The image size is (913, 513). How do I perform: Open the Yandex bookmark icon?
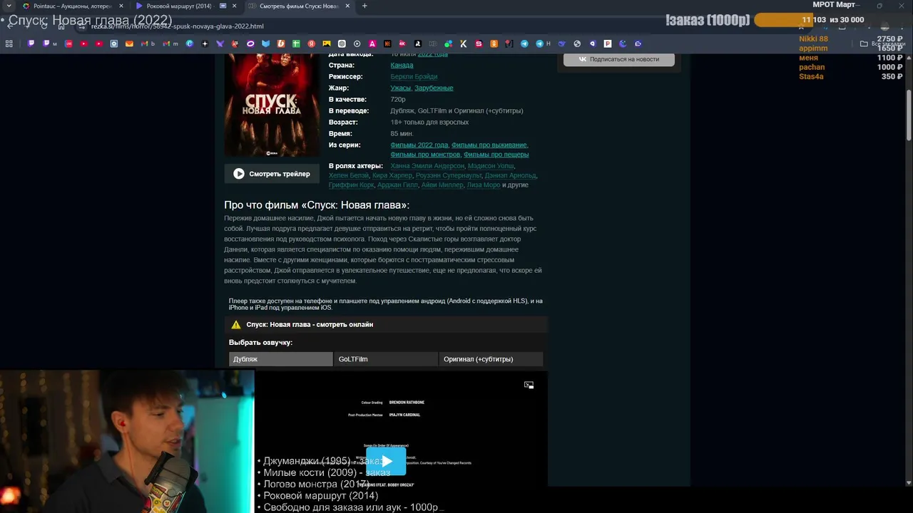[312, 43]
